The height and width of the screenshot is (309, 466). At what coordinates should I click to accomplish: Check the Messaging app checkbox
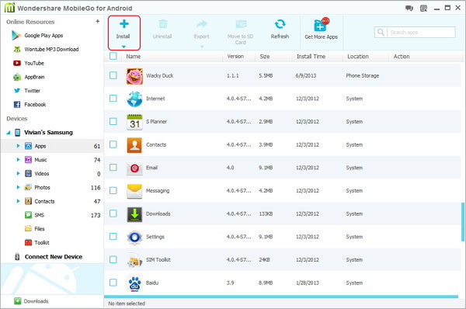click(x=113, y=190)
